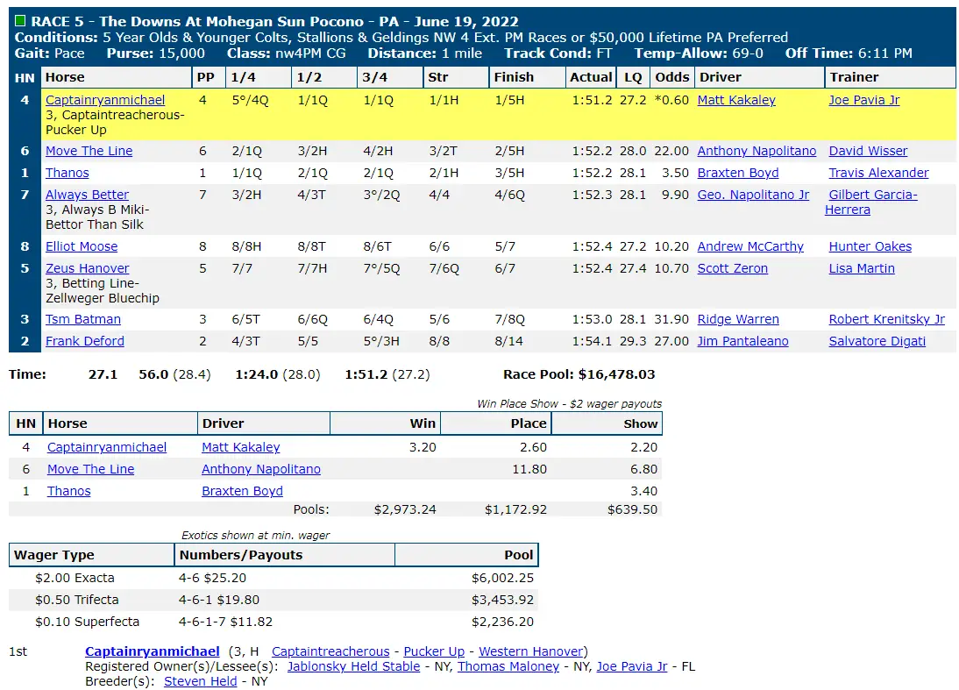Screen dimensions: 959x690
Task: Open driver Matt Kakaley in results table
Action: [736, 100]
